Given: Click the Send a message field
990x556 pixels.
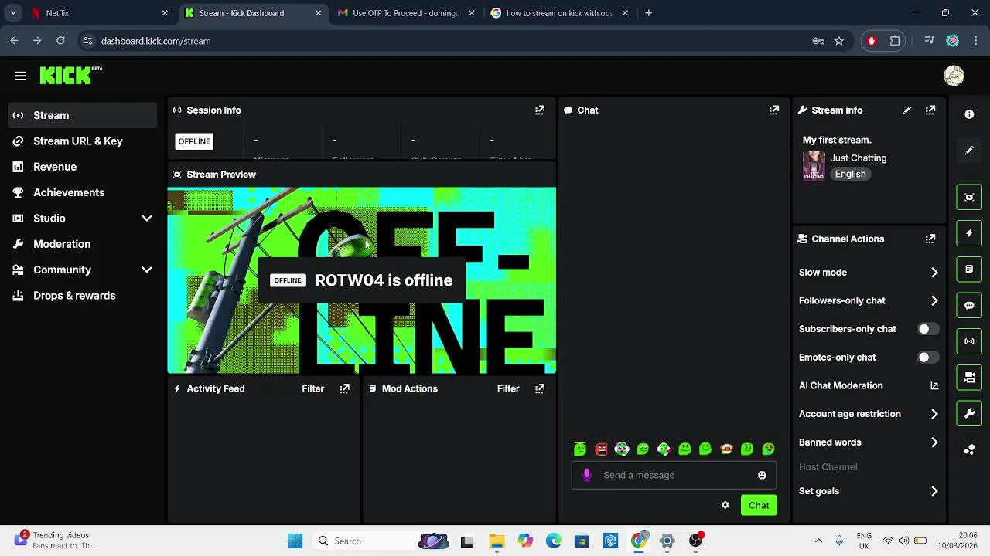Looking at the screenshot, I should (x=673, y=475).
